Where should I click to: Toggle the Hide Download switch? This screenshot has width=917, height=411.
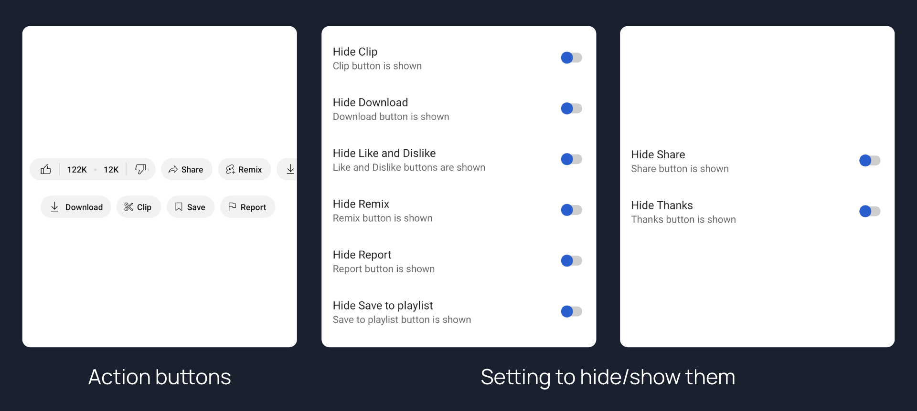pos(571,108)
